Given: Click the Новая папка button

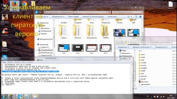Looking at the screenshot, I should [112, 16].
